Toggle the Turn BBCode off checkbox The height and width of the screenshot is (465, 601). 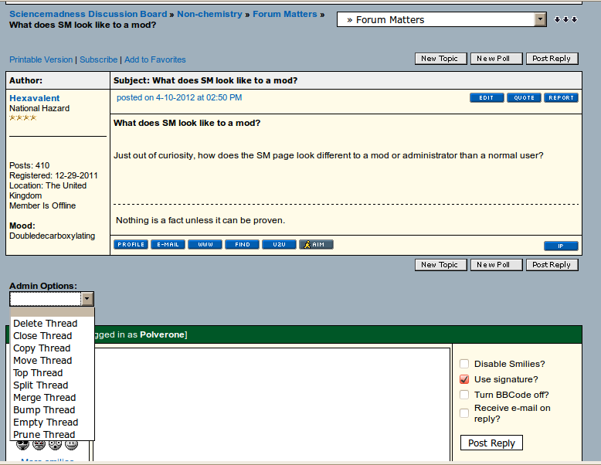(464, 395)
